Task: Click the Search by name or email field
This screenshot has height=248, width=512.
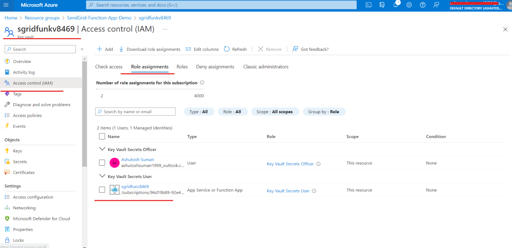Action: [135, 112]
